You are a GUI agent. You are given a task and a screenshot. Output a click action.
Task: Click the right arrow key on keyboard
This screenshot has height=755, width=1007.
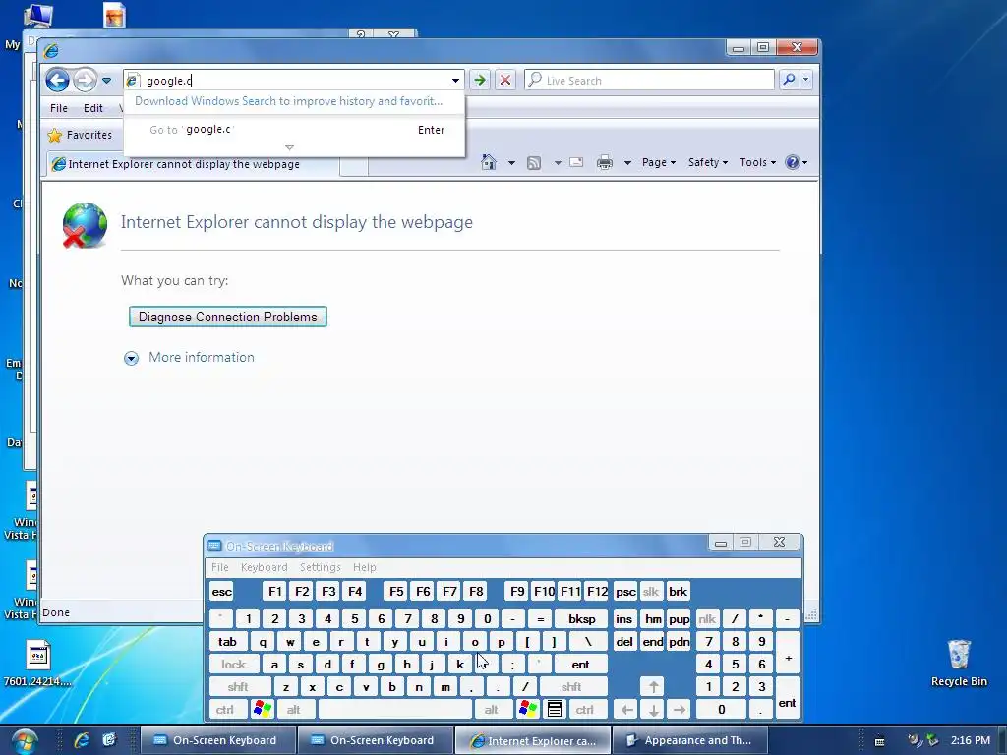(x=680, y=710)
